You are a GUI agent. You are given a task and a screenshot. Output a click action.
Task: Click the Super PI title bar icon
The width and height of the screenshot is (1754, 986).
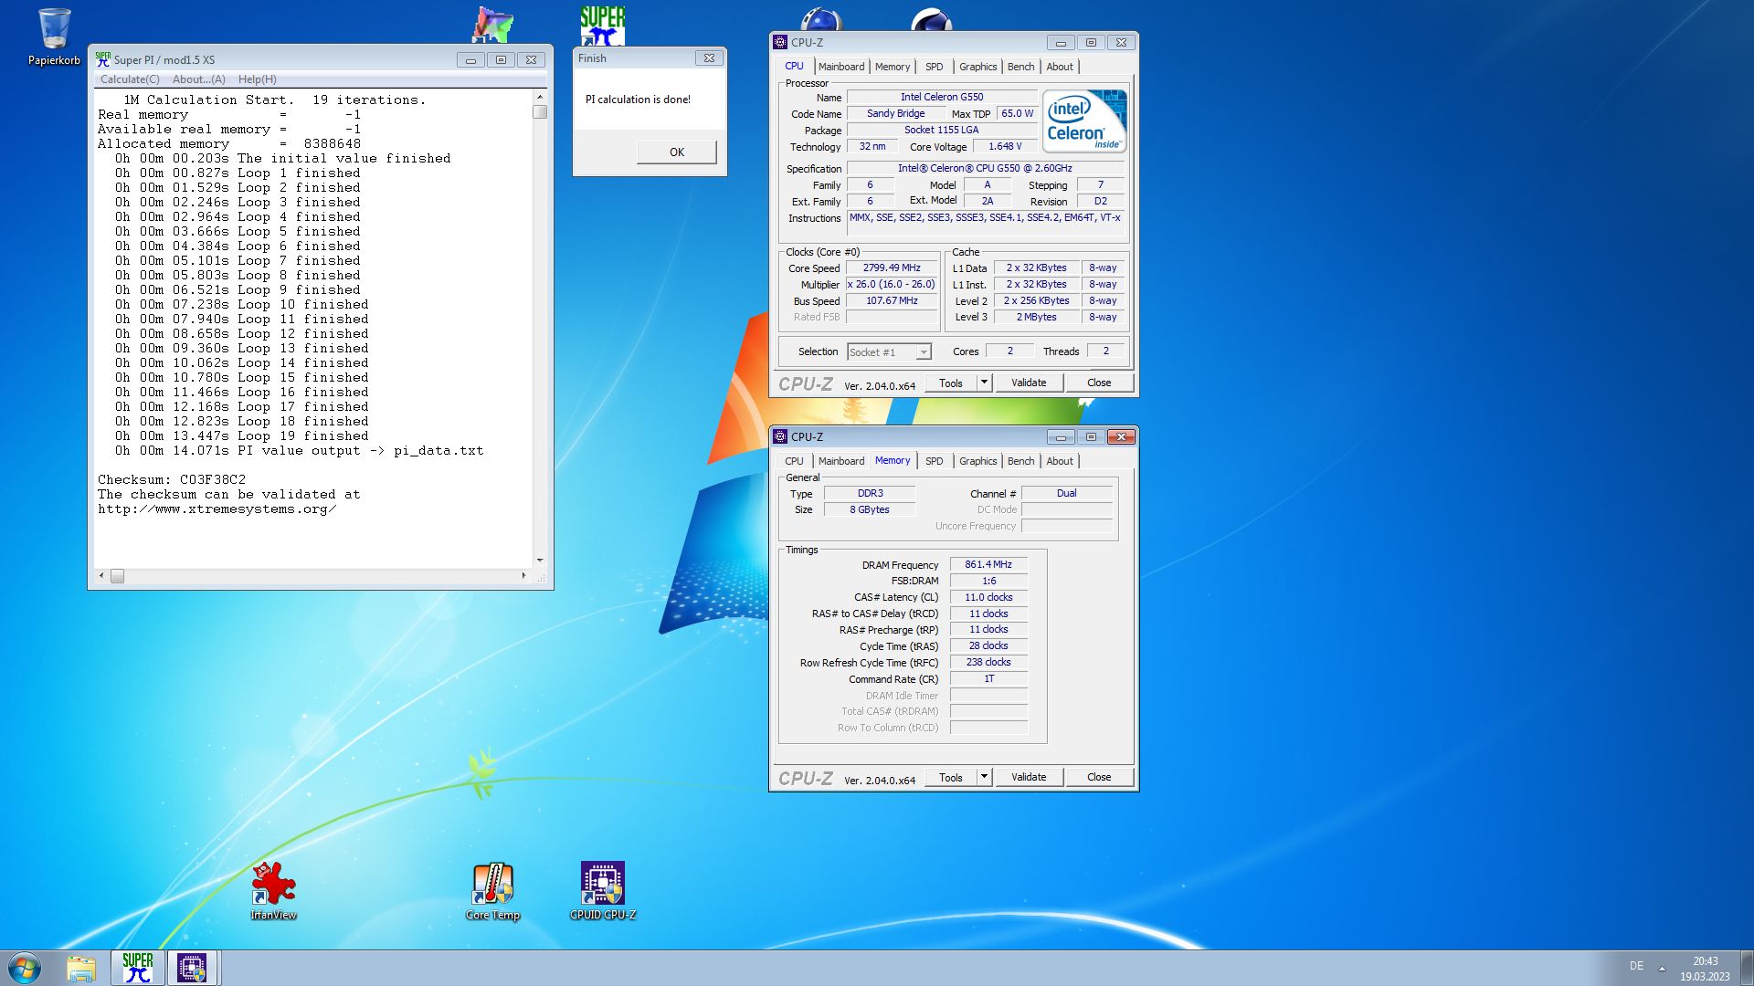coord(103,59)
